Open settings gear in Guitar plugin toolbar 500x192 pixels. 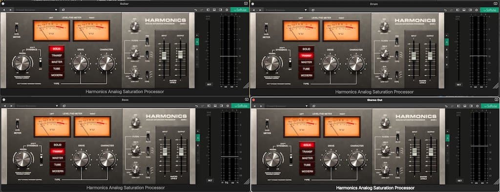(x=227, y=10)
